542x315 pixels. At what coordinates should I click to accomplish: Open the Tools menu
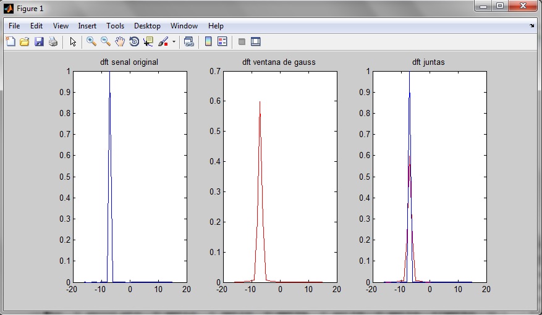[x=115, y=26]
